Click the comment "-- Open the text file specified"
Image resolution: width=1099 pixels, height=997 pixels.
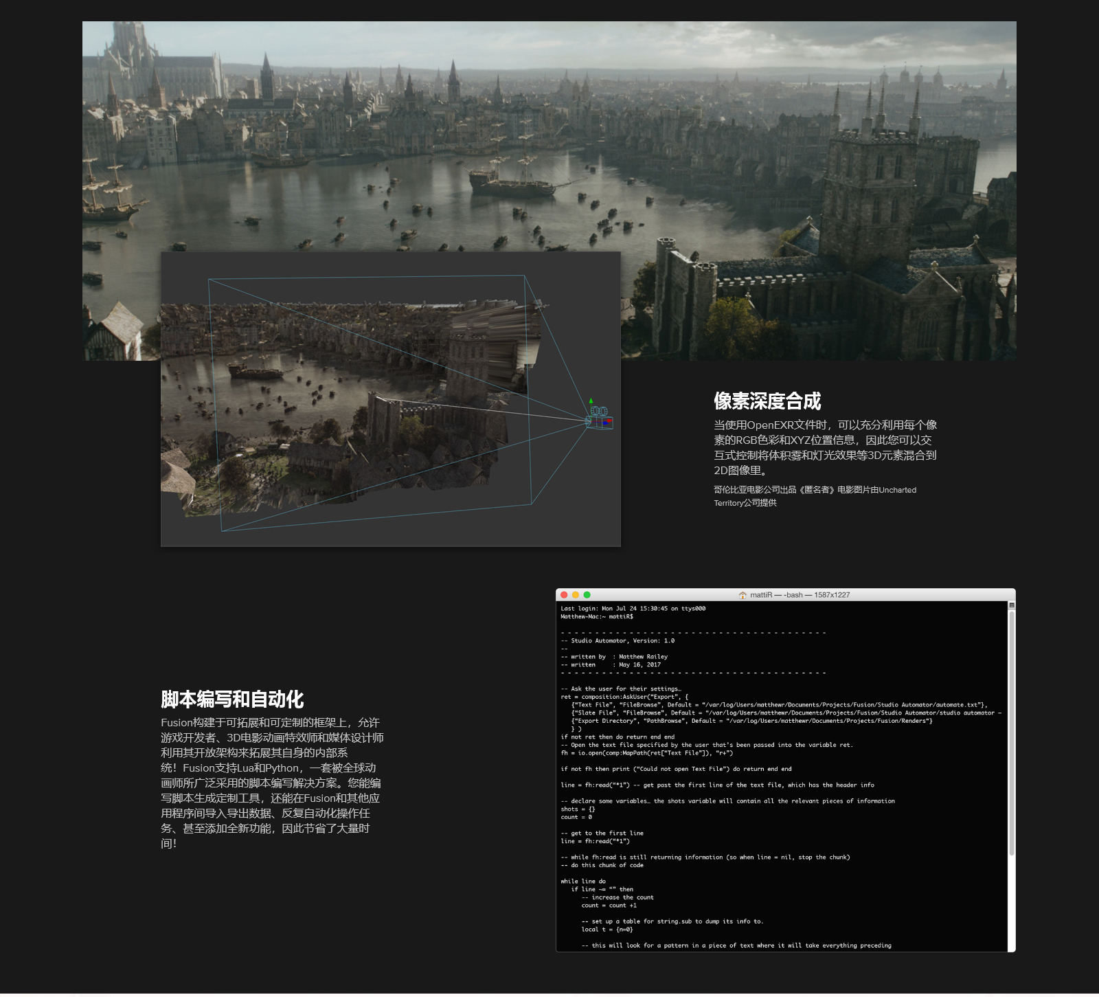pyautogui.click(x=707, y=745)
